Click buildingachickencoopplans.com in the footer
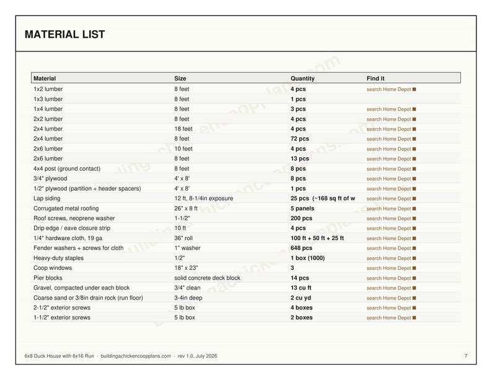This screenshot has width=492, height=380. tap(136, 356)
